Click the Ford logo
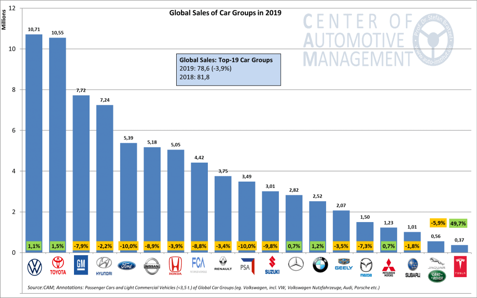477x298 pixels. pyautogui.click(x=127, y=266)
